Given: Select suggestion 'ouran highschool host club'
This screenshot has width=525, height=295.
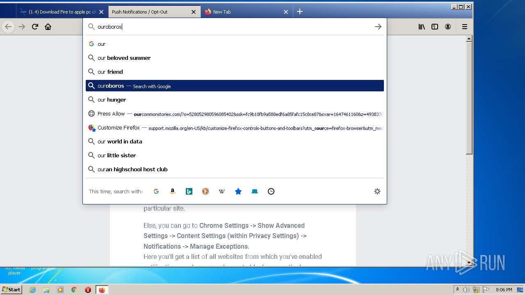Looking at the screenshot, I should tap(235, 169).
